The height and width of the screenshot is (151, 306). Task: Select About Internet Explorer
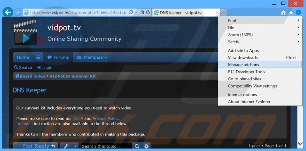[260, 102]
